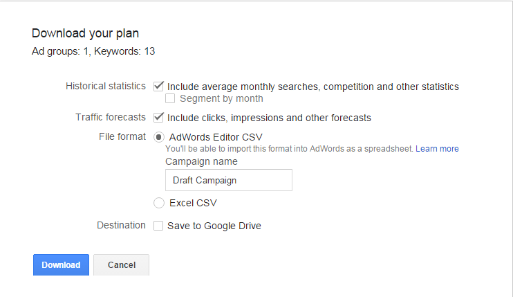Click the 'Include clicks, impressions' label text
513x297 pixels.
coord(269,118)
